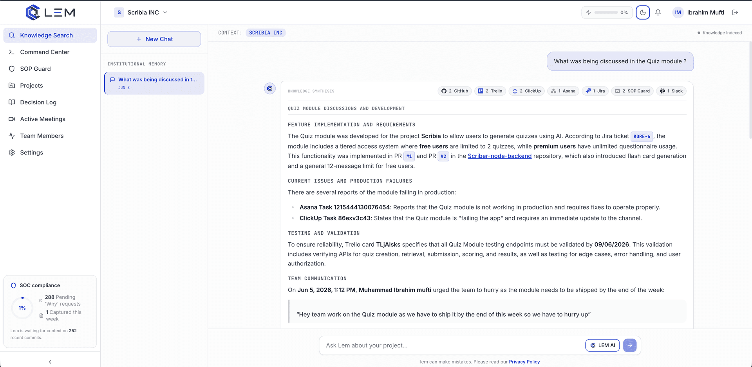
Task: Open PR #2 reference tag
Action: click(443, 156)
